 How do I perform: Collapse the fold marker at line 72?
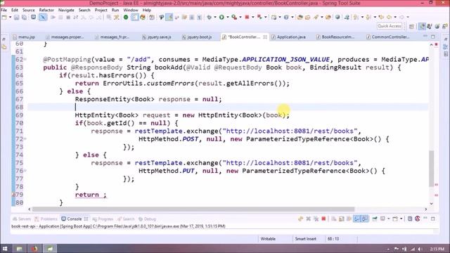(x=25, y=139)
